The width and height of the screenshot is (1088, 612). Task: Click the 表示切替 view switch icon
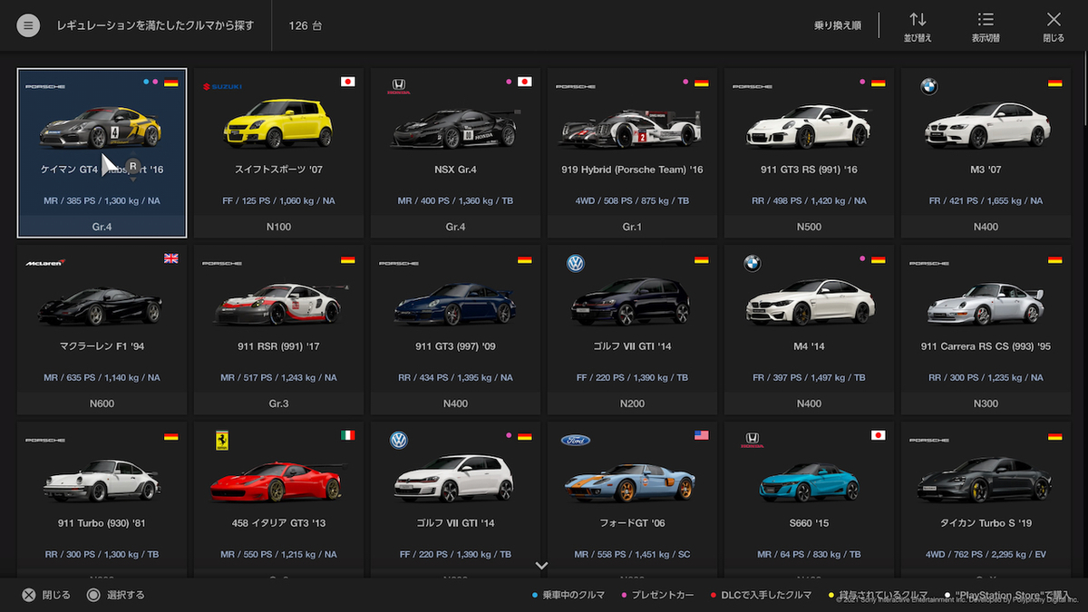click(986, 26)
